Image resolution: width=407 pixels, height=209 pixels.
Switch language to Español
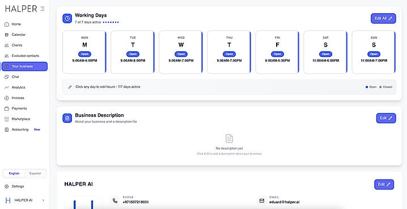(x=35, y=173)
